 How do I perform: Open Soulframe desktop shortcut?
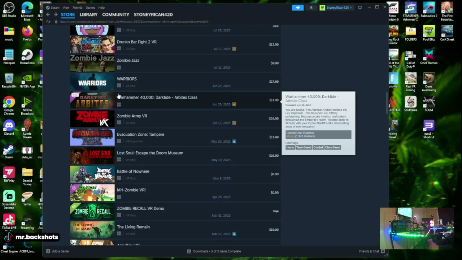click(411, 104)
